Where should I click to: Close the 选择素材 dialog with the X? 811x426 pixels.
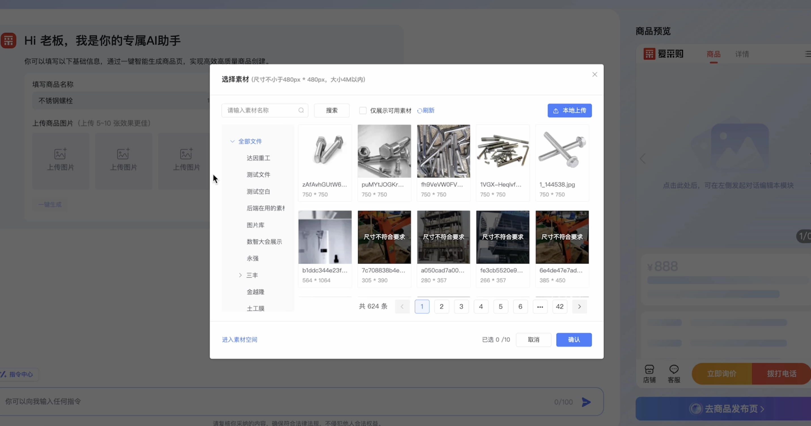(x=595, y=74)
